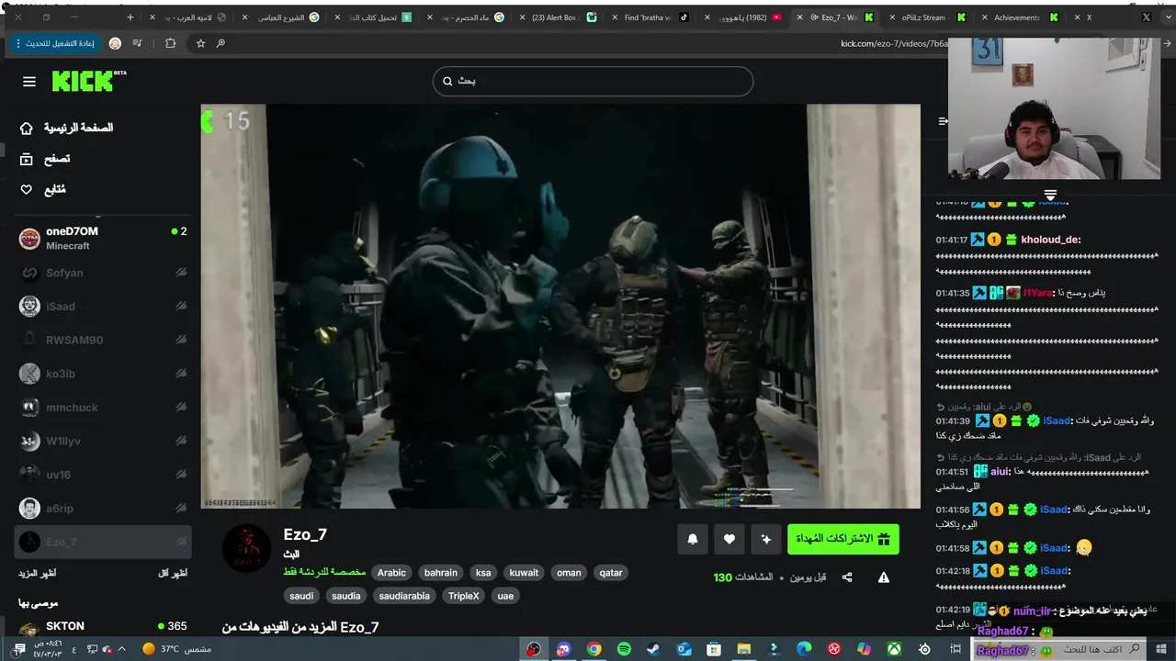Click the Kick BETA logo

click(x=88, y=81)
